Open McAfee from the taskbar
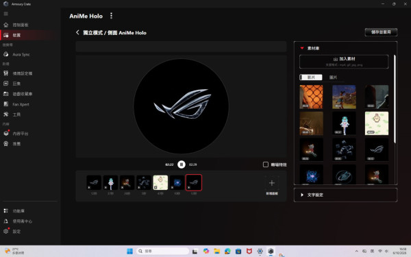Viewport: 411px width, 257px height. pyautogui.click(x=249, y=252)
